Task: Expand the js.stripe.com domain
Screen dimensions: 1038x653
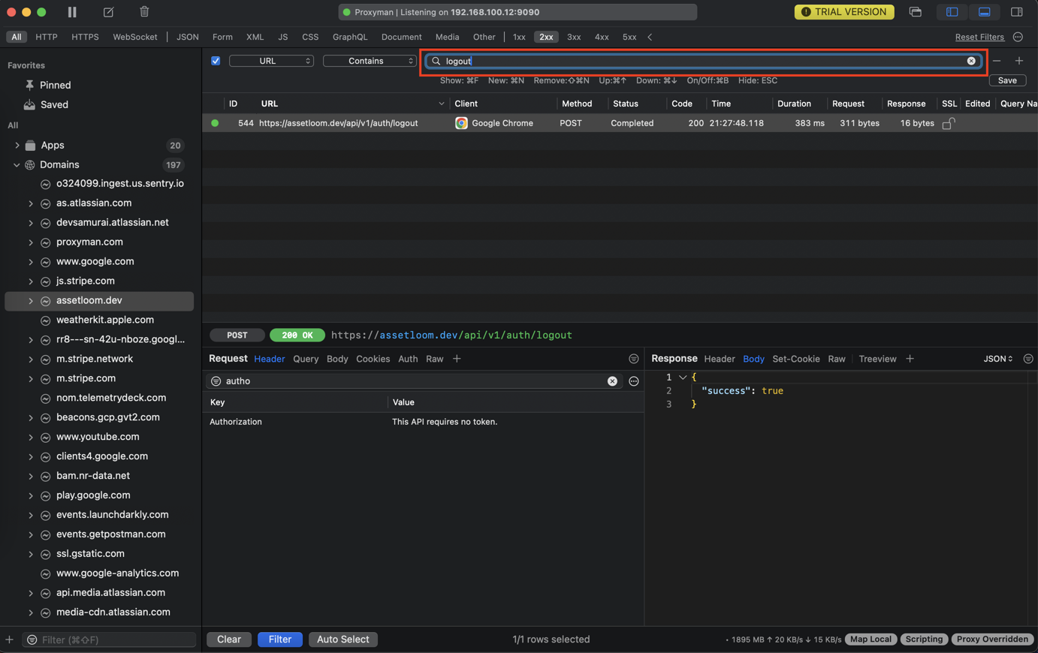Action: coord(31,281)
